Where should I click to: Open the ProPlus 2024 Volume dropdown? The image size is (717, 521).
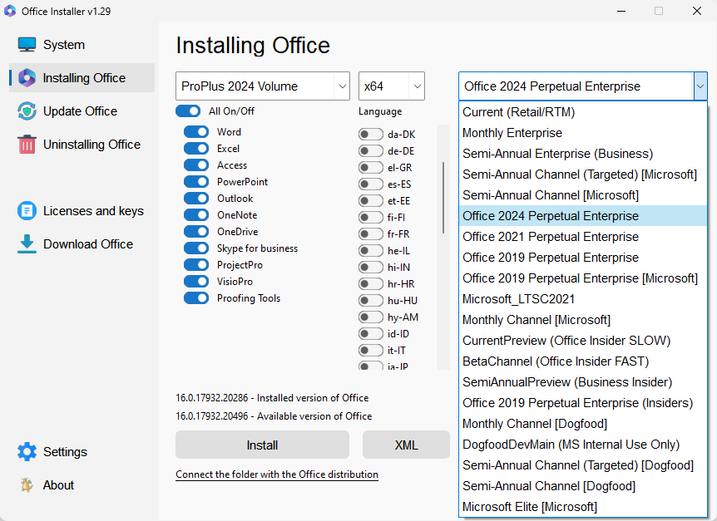(x=263, y=86)
